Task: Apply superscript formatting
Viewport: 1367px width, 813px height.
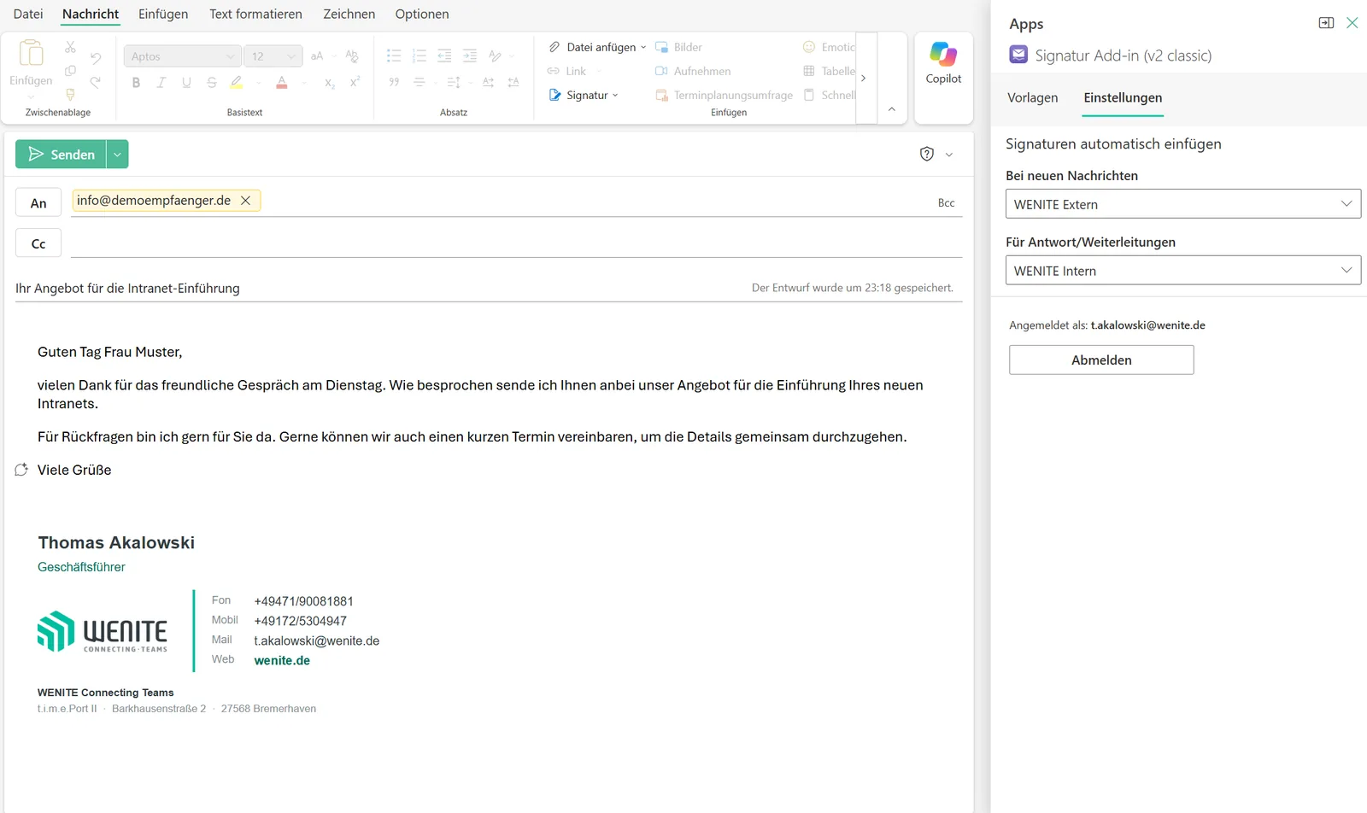Action: coord(355,82)
